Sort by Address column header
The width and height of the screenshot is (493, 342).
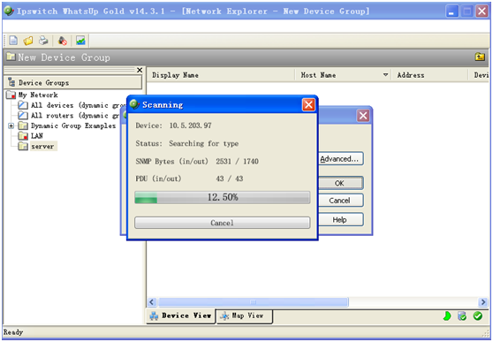[x=429, y=75]
